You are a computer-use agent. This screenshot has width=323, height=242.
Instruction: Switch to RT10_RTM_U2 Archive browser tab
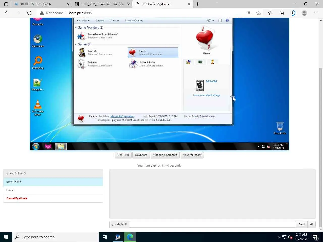pyautogui.click(x=102, y=4)
